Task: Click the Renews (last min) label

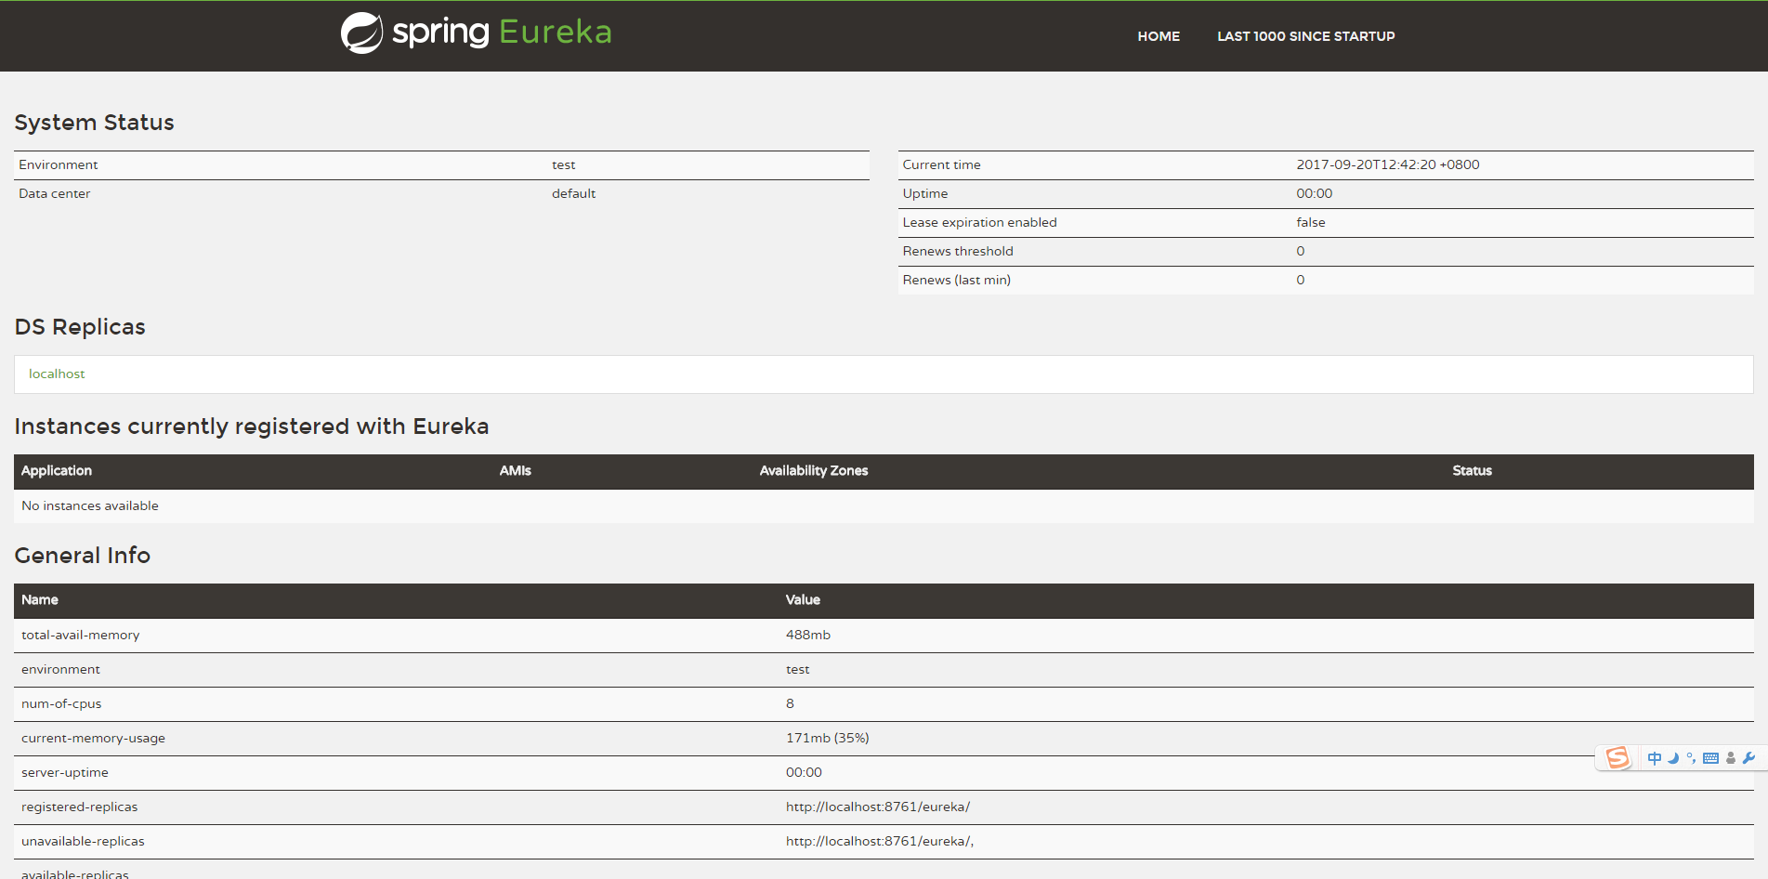Action: pos(957,280)
